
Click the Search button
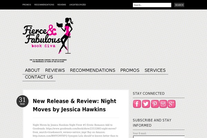click(179, 5)
